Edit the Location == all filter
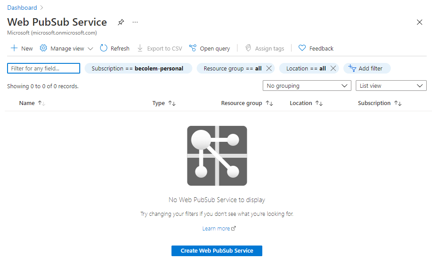Viewport: 432px width, 273px height. pyautogui.click(x=306, y=68)
